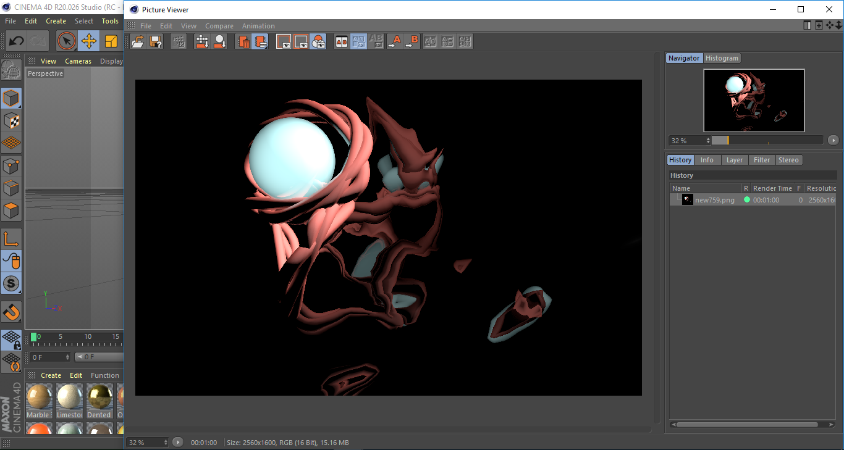Toggle the color channels display icon
Screen dimensions: 844x450
click(318, 42)
